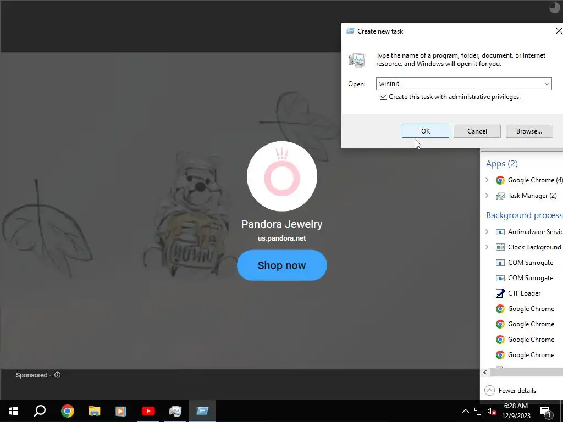The image size is (563, 422).
Task: Click the horizontal scrollbar left arrow
Action: (485, 372)
